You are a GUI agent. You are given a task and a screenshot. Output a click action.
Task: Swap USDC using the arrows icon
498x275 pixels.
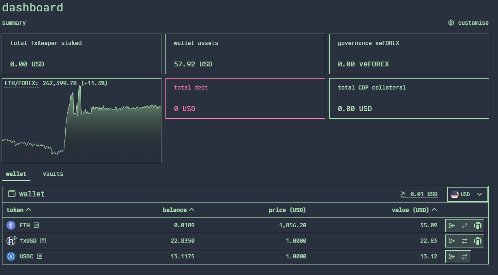pyautogui.click(x=465, y=256)
